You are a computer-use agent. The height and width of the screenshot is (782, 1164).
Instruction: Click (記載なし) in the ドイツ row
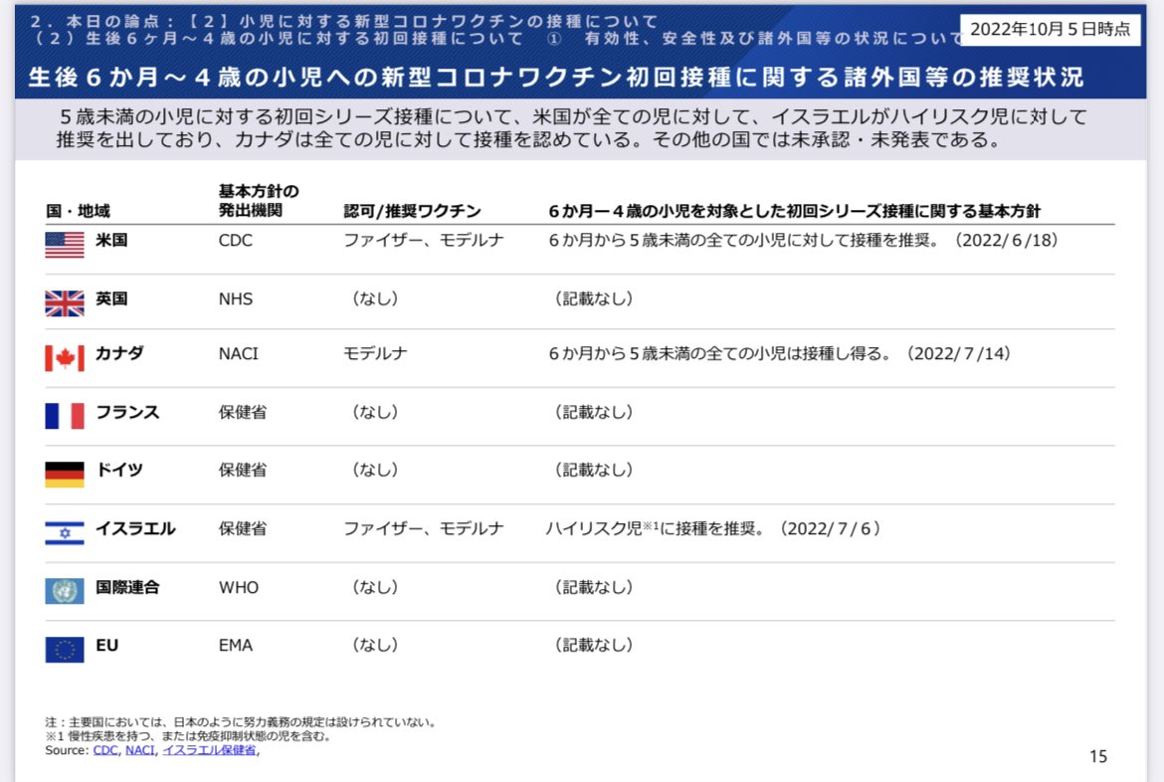(593, 470)
